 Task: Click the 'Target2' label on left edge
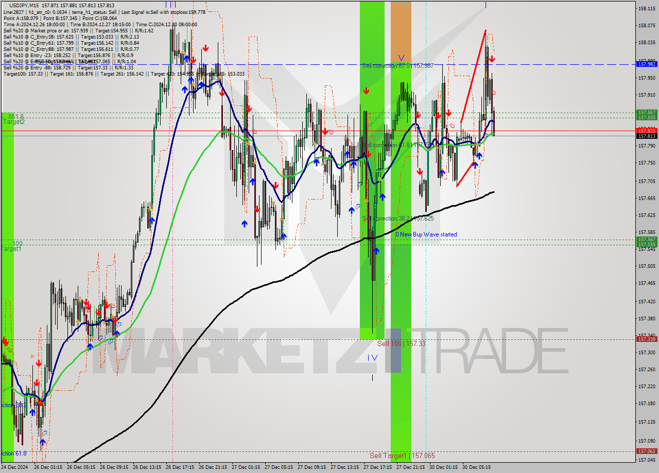click(13, 122)
